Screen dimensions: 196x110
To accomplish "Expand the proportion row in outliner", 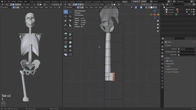I will coord(164,12).
